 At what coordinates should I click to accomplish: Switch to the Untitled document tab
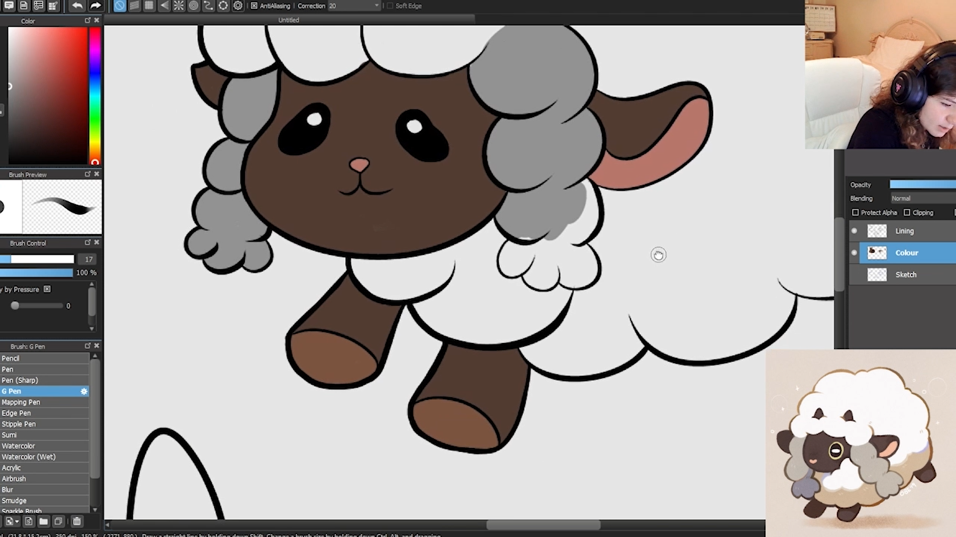point(289,20)
